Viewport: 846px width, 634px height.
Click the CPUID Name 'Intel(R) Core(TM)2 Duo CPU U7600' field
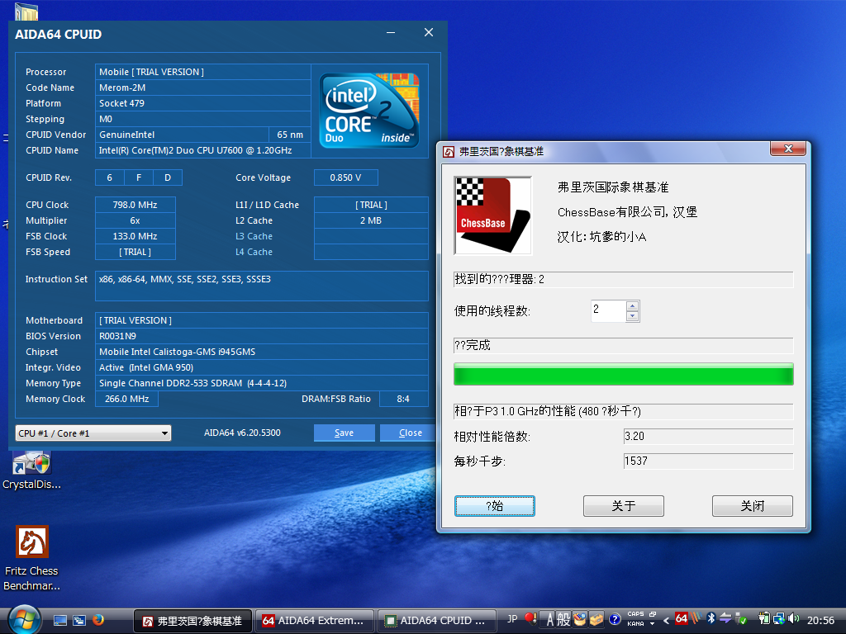tap(203, 150)
